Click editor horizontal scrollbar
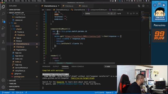168x94 pixels. 82,63
